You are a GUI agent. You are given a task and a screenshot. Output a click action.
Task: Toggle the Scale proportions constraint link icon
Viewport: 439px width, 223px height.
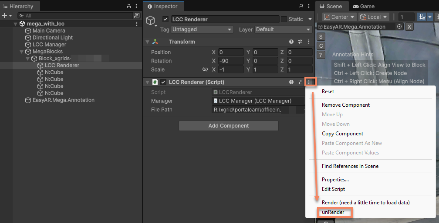(x=205, y=69)
